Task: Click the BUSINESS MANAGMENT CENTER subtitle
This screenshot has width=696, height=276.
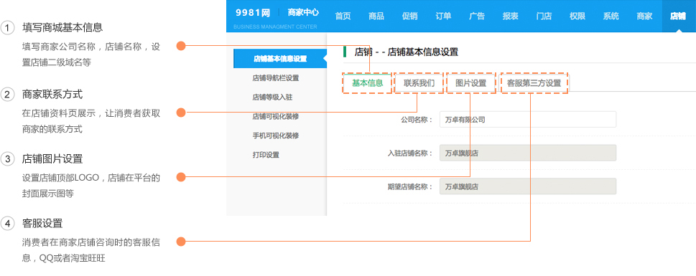Action: [275, 27]
